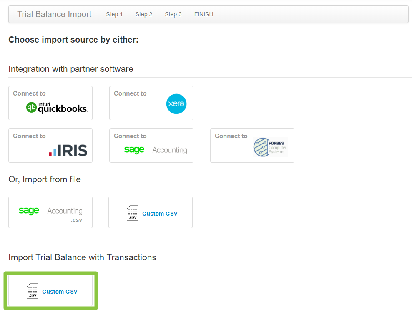Open the FINISH tab
Image resolution: width=412 pixels, height=325 pixels.
203,14
